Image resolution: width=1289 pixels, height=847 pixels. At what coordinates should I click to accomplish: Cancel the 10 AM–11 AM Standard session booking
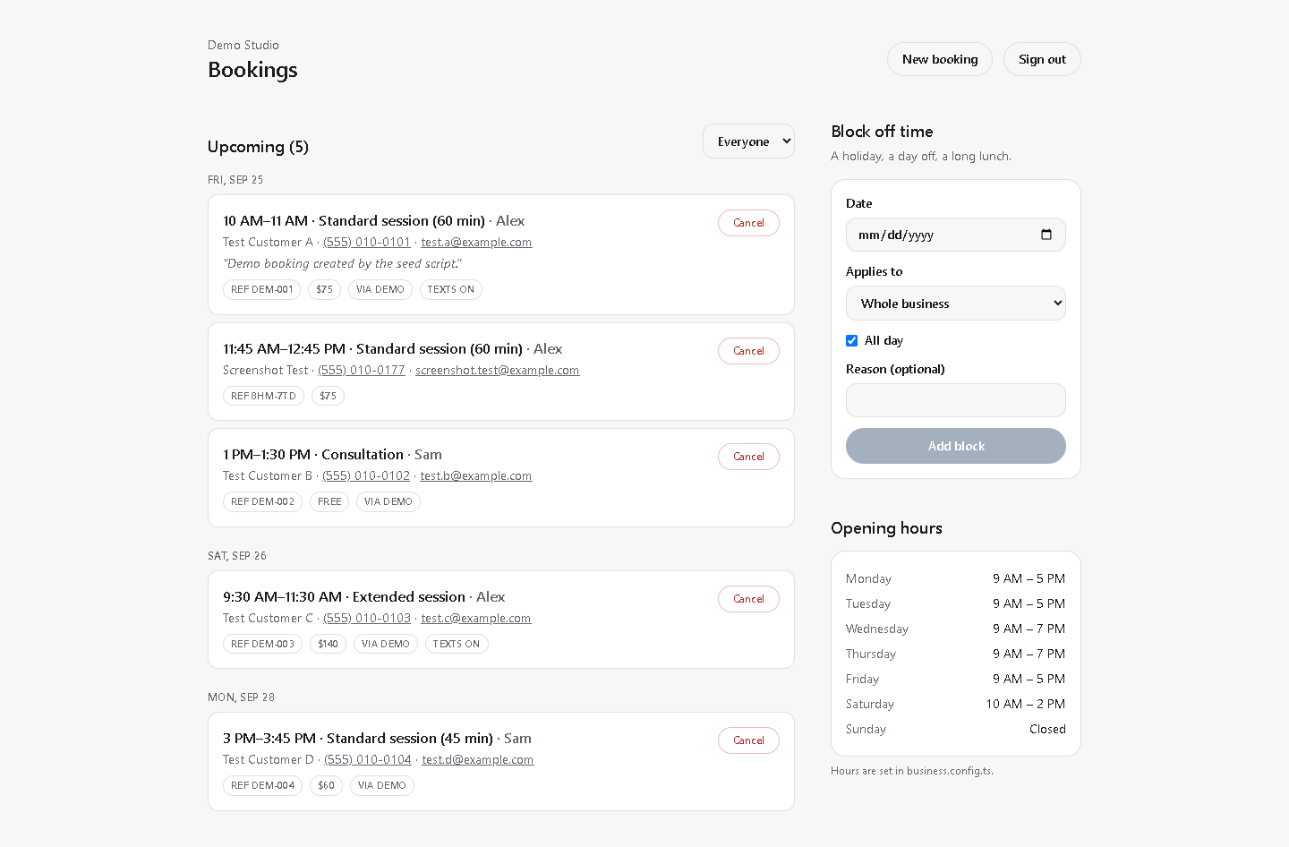[x=748, y=223]
